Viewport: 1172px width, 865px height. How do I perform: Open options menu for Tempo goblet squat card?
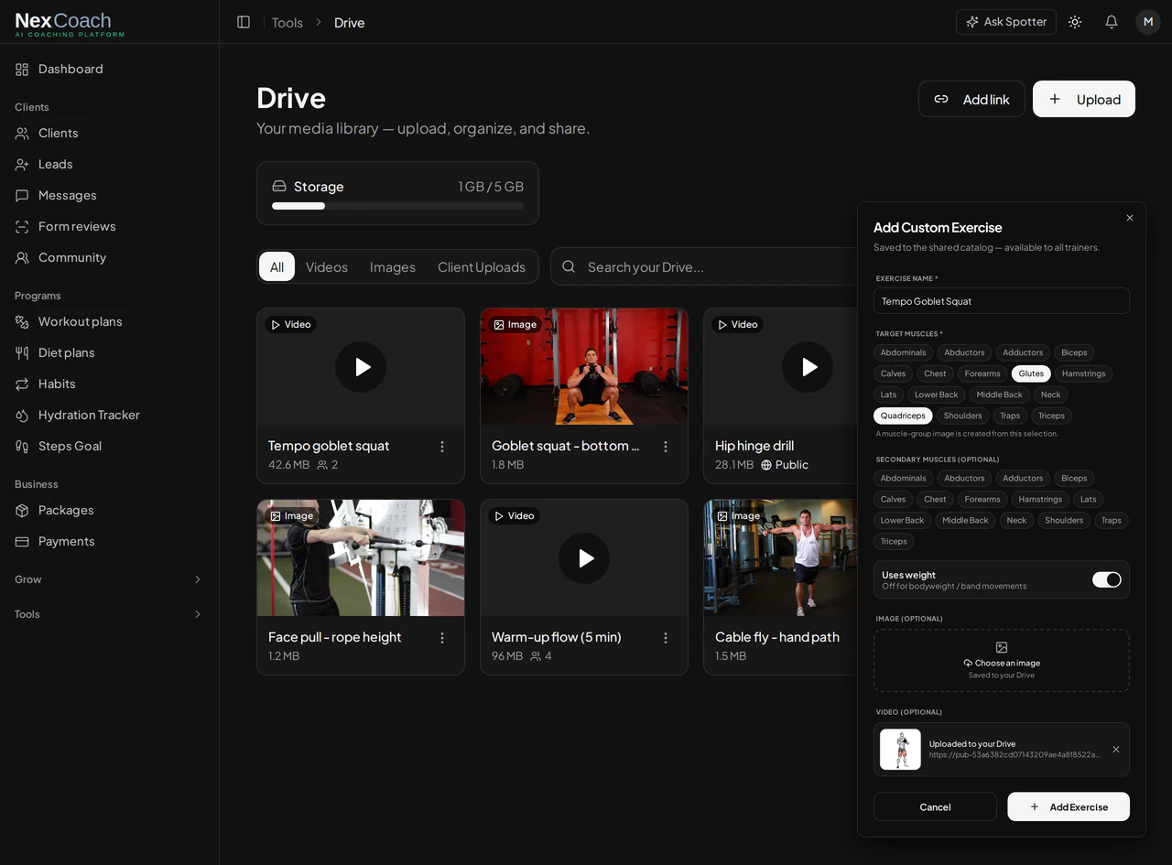point(442,447)
